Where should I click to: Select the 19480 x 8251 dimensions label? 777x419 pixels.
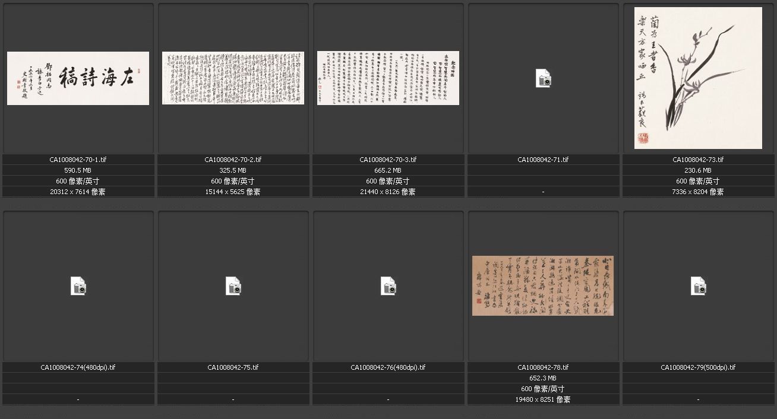point(543,399)
